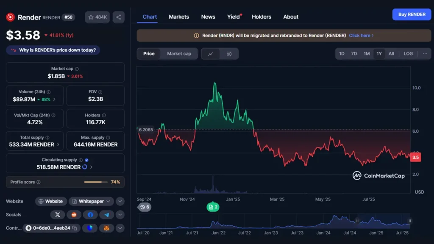Click the Volume (24h) info icon
This screenshot has width=434, height=244.
(49, 92)
